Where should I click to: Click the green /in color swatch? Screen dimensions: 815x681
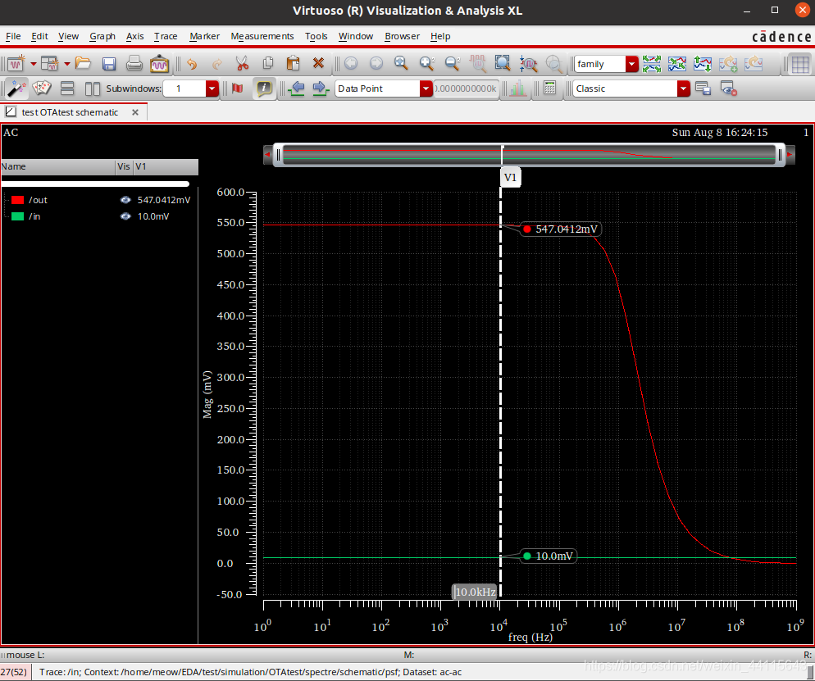coord(18,216)
